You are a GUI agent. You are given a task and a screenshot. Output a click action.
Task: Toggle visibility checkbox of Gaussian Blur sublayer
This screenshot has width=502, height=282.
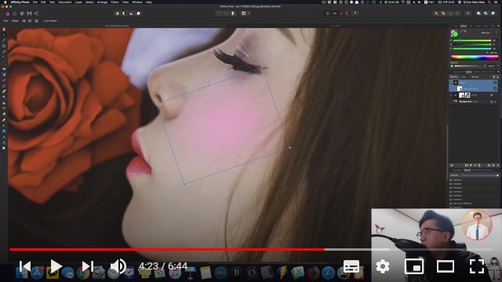[495, 89]
